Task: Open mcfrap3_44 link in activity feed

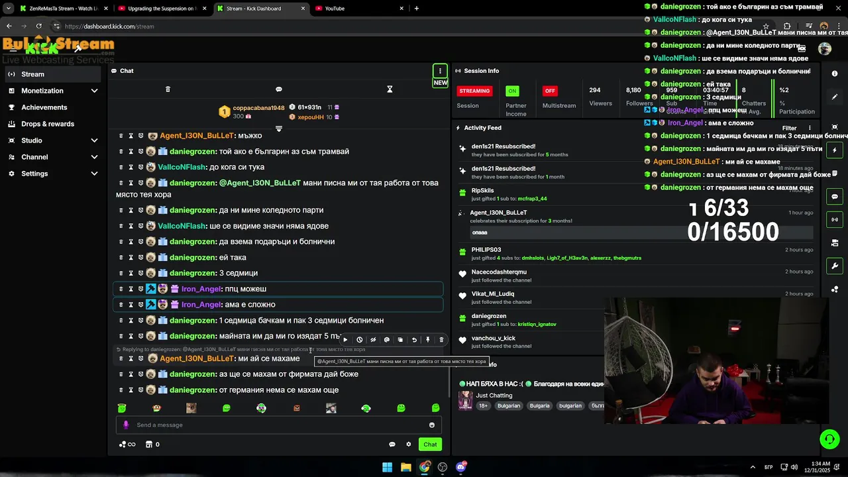Action: tap(532, 199)
